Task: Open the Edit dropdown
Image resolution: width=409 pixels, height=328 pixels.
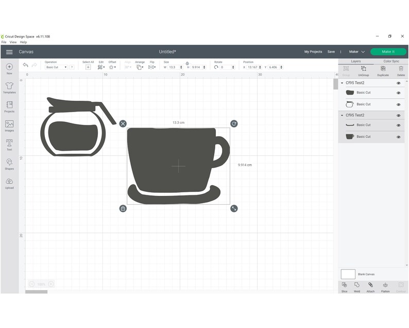Action: pos(101,67)
